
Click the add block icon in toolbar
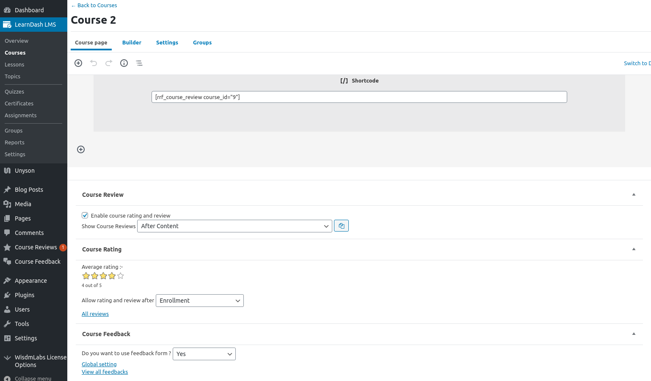point(78,63)
